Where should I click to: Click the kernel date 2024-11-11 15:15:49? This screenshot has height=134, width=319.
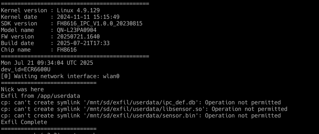[88, 17]
